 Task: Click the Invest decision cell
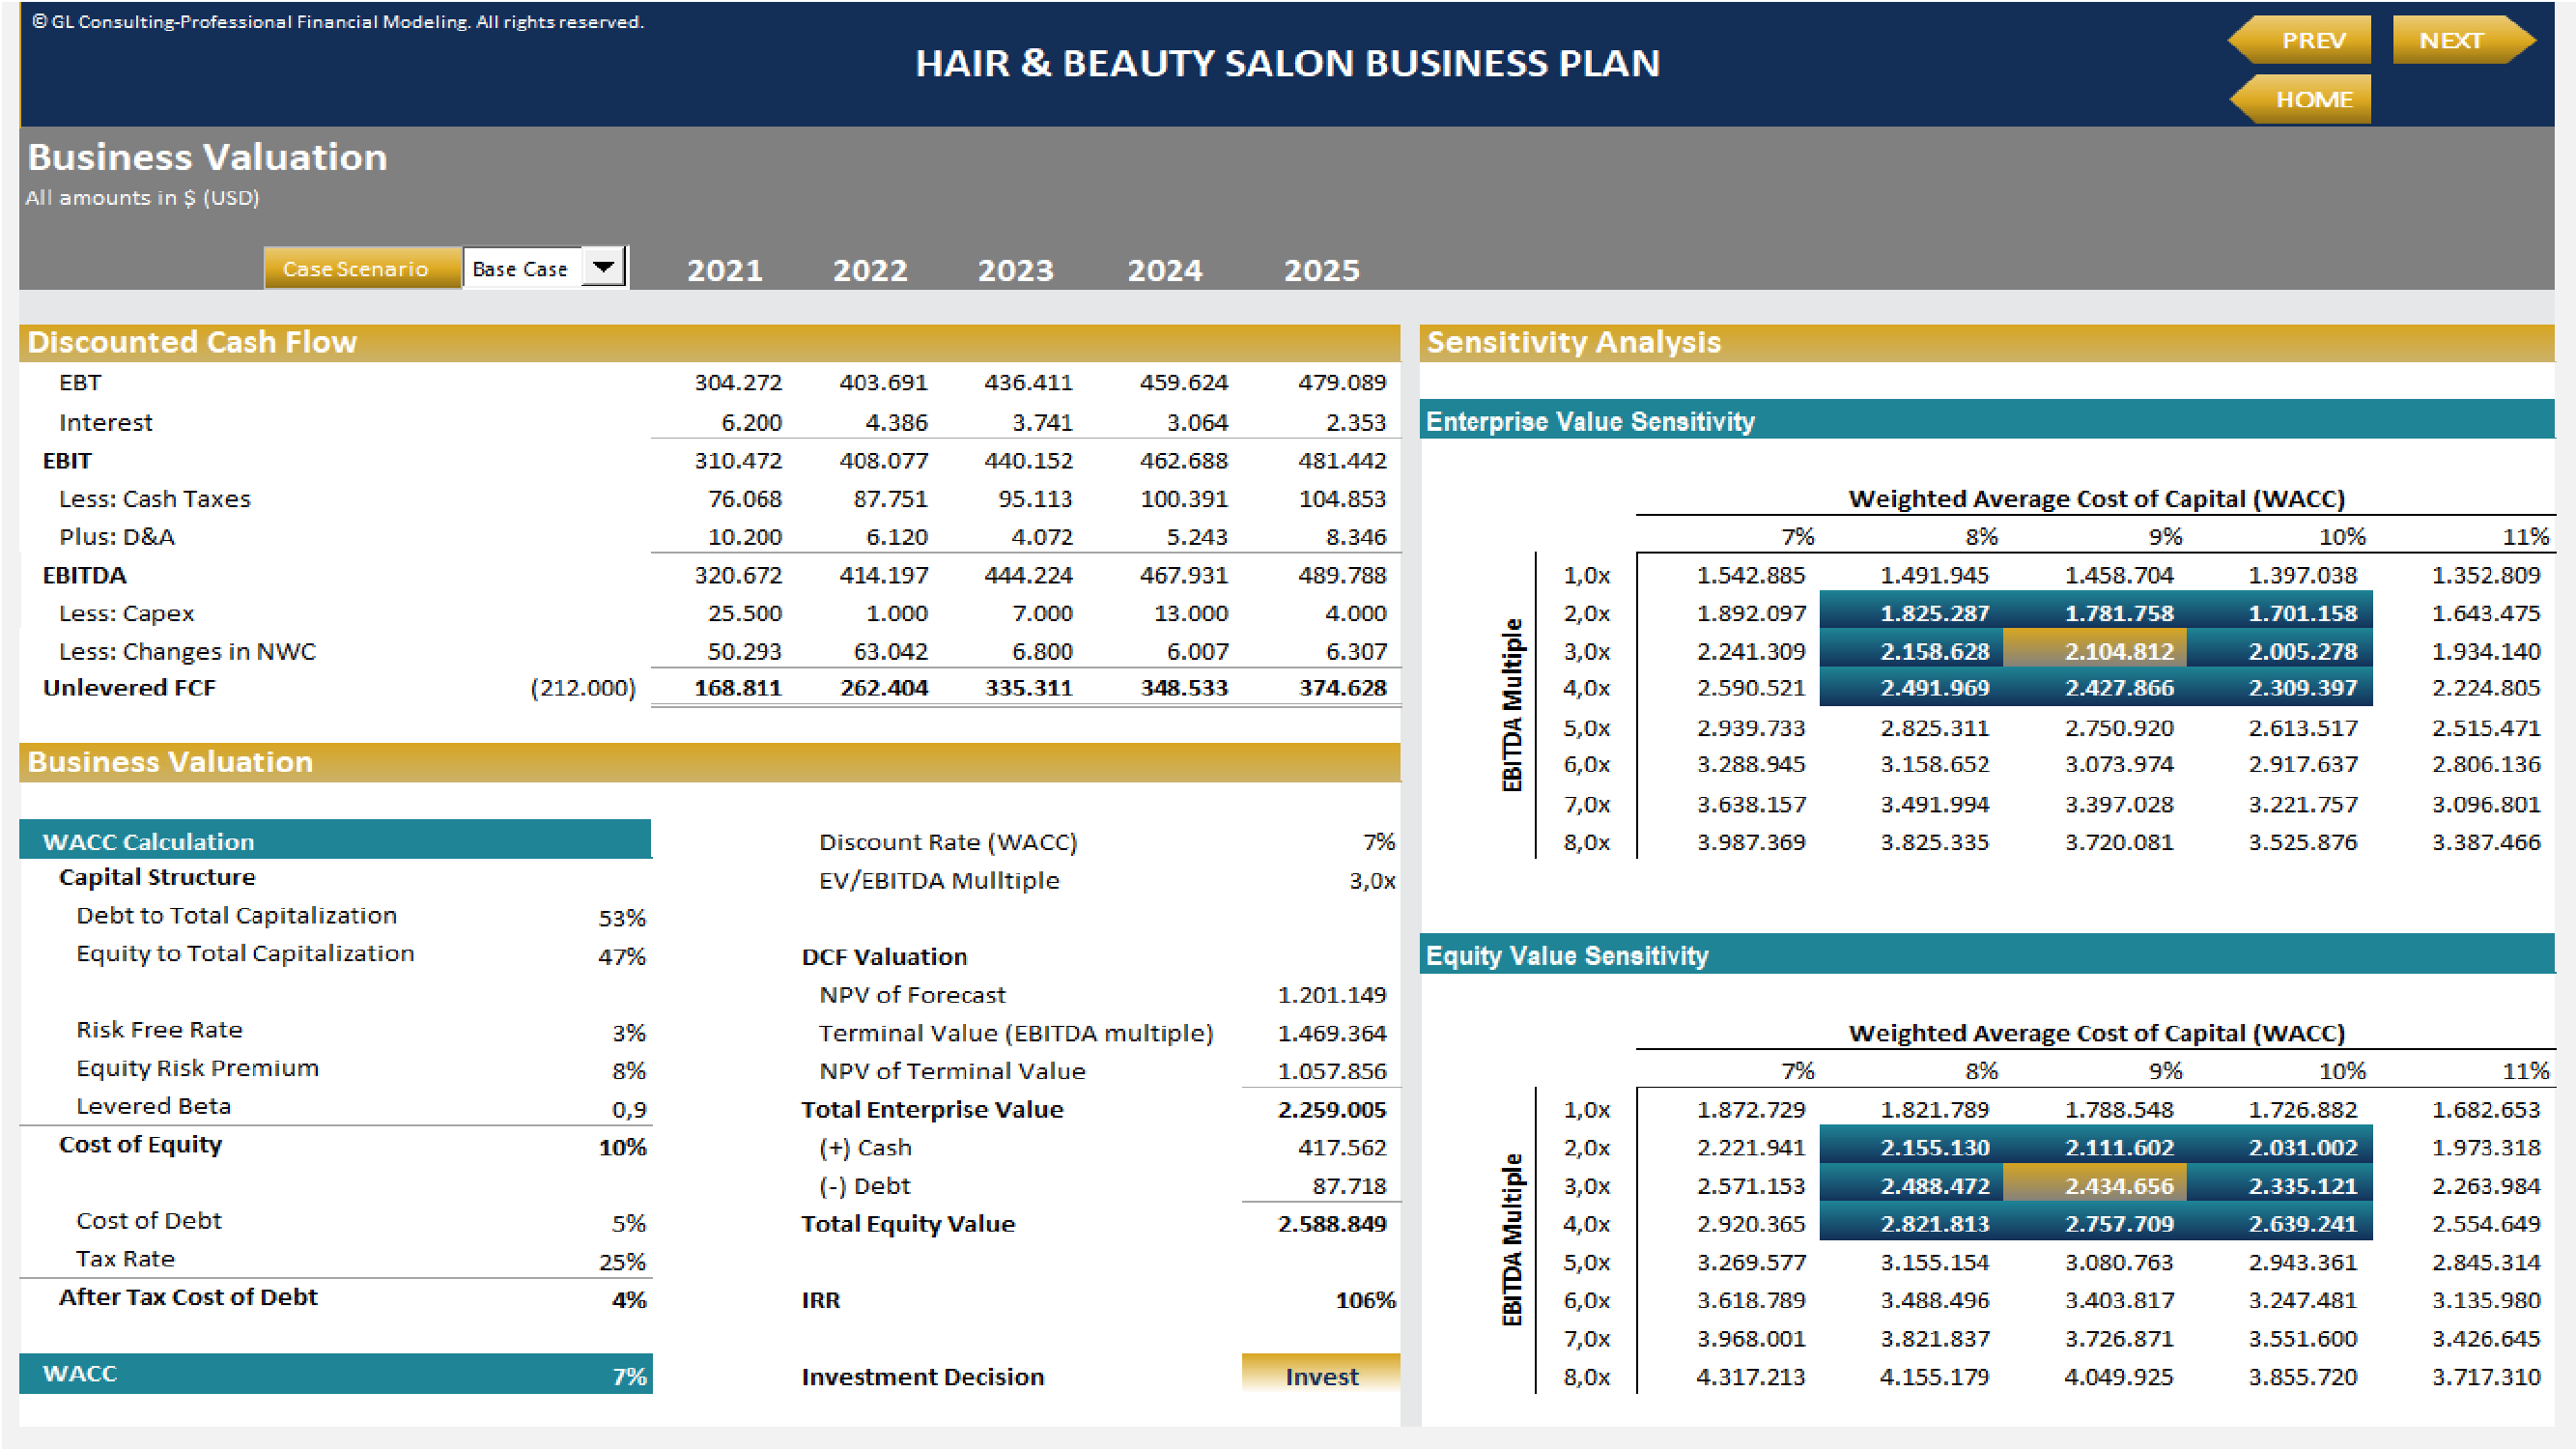point(1320,1375)
